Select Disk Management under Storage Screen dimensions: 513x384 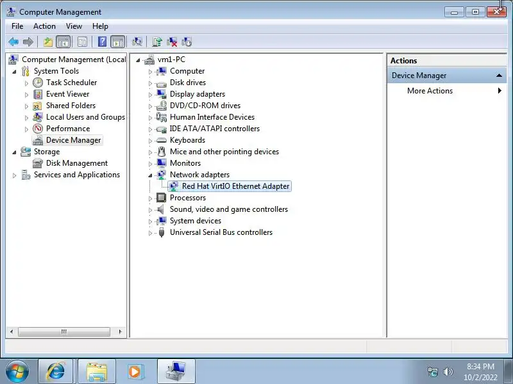[76, 163]
